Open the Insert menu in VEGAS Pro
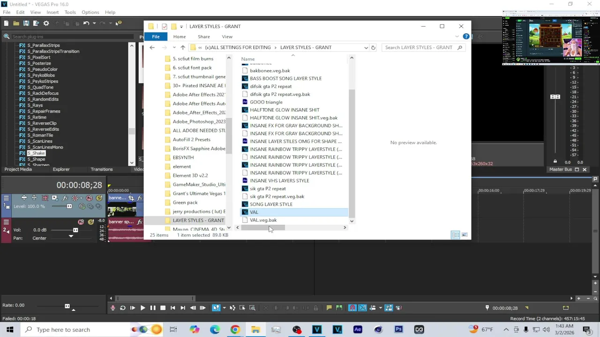 pos(52,12)
